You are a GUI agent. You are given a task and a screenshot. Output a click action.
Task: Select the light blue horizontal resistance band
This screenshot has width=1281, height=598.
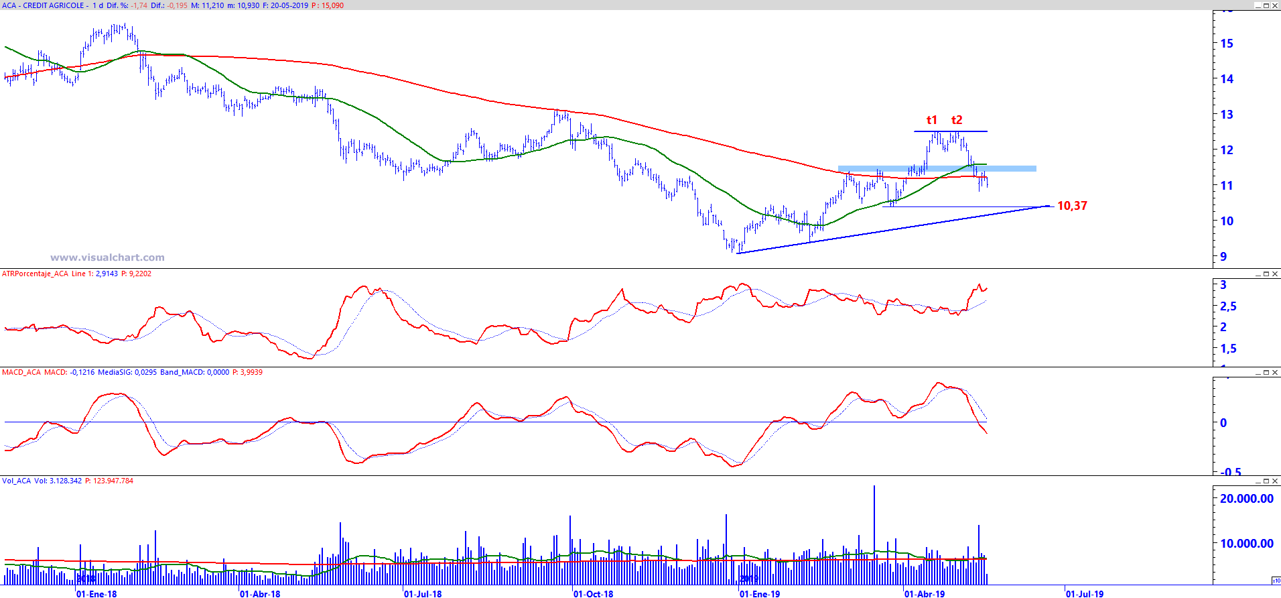coord(937,168)
